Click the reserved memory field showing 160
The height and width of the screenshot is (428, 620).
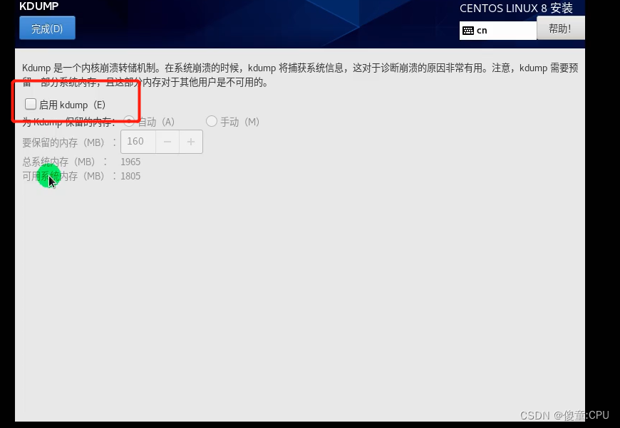click(x=138, y=142)
